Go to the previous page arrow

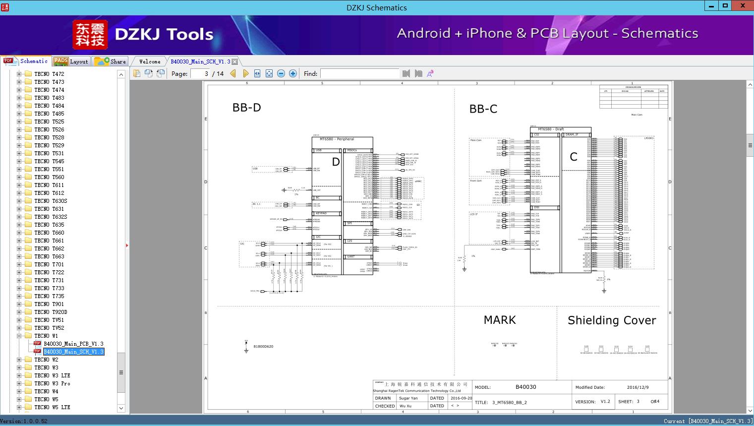pyautogui.click(x=233, y=73)
